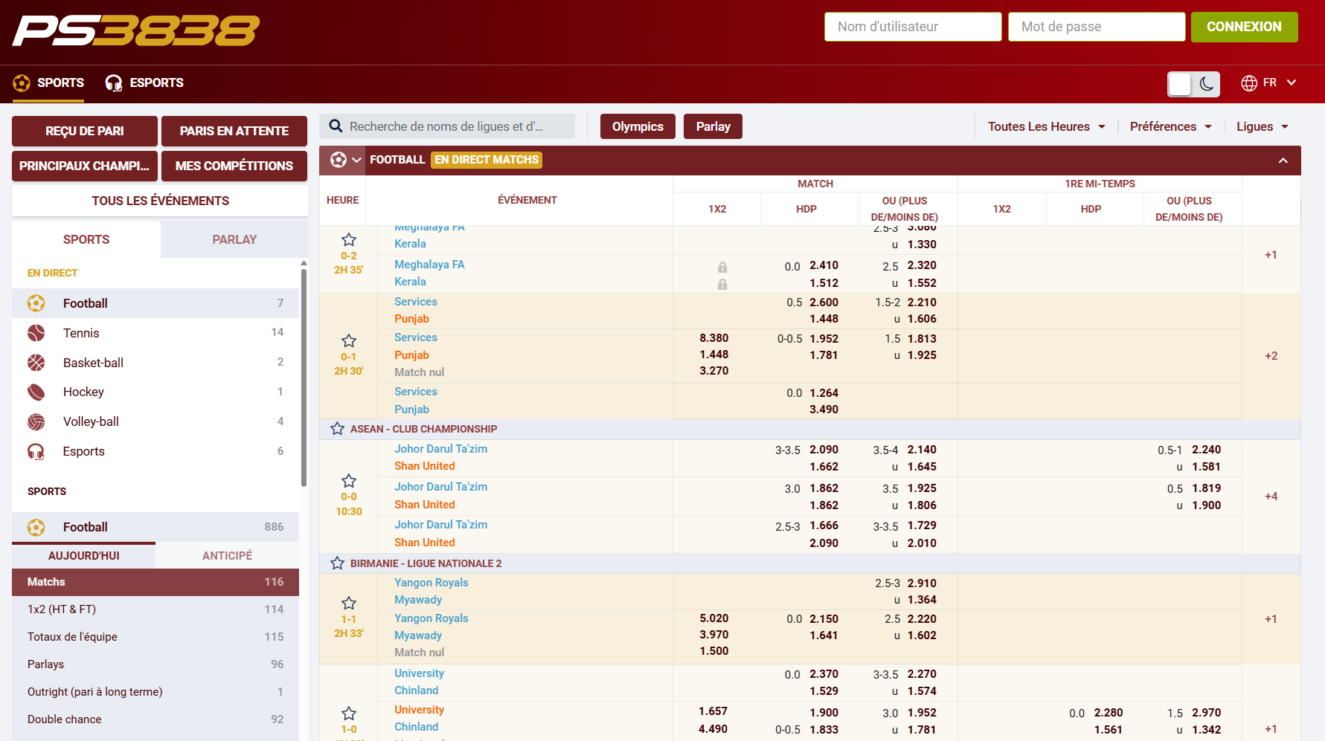Click the PS3838 logo
Image resolution: width=1325 pixels, height=741 pixels.
point(136,30)
